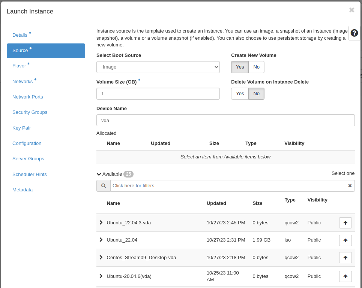Sort Available table by Type header
This screenshot has width=362, height=288.
(x=290, y=200)
